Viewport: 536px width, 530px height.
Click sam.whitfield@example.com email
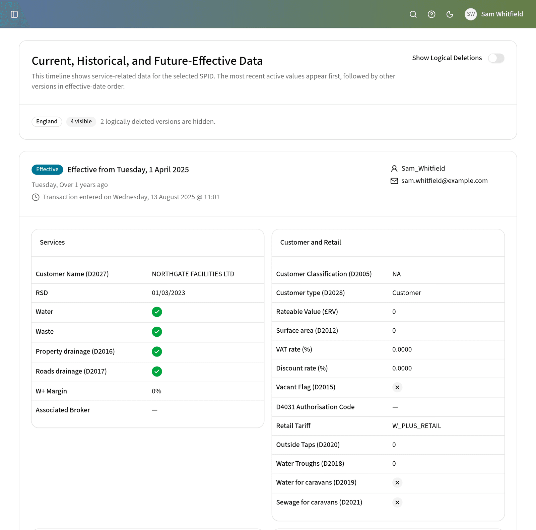point(445,181)
